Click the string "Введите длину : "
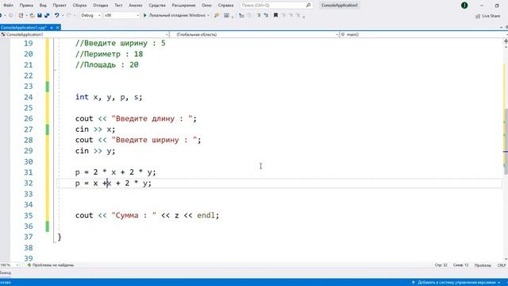The width and height of the screenshot is (508, 286). [152, 118]
